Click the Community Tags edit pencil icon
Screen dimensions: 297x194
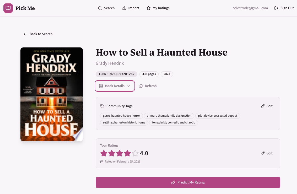263,106
